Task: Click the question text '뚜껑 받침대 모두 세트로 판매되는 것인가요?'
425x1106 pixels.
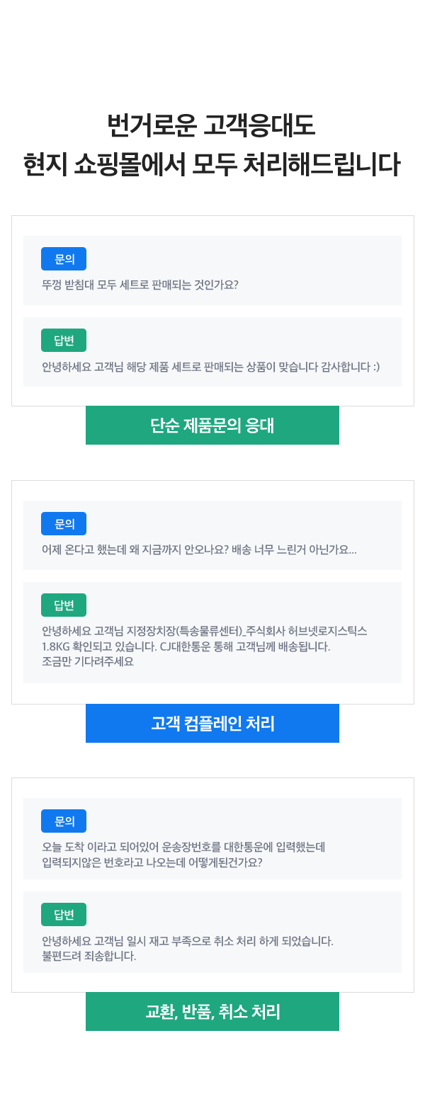Action: click(140, 285)
